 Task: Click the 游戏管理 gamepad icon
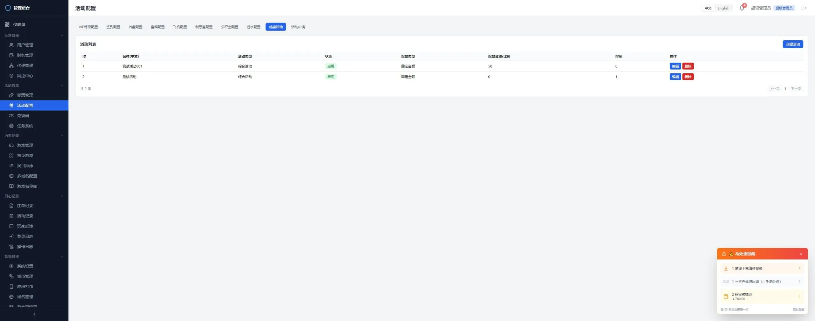tap(11, 145)
